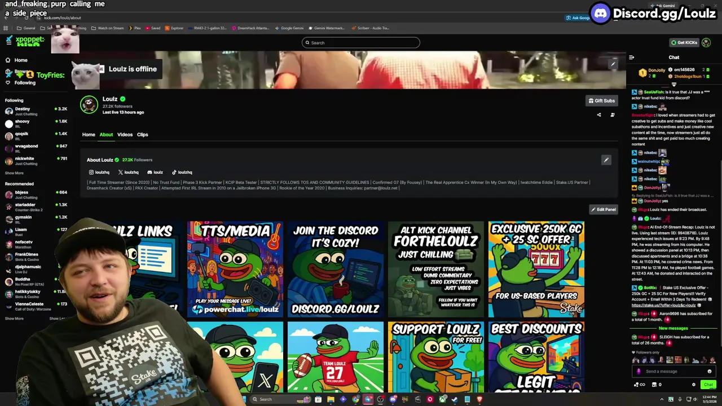Screen dimensions: 722x406
Task: Open the nickwhite channel in the sidebar
Action: tap(36, 161)
